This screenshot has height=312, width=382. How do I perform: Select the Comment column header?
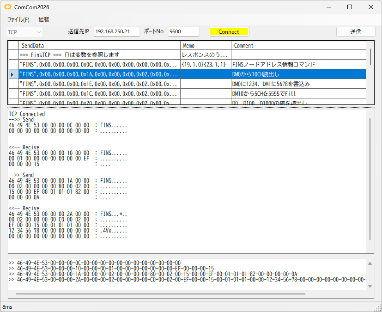(298, 46)
